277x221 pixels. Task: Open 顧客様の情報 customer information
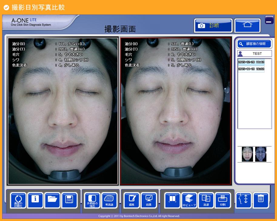pos(254,44)
